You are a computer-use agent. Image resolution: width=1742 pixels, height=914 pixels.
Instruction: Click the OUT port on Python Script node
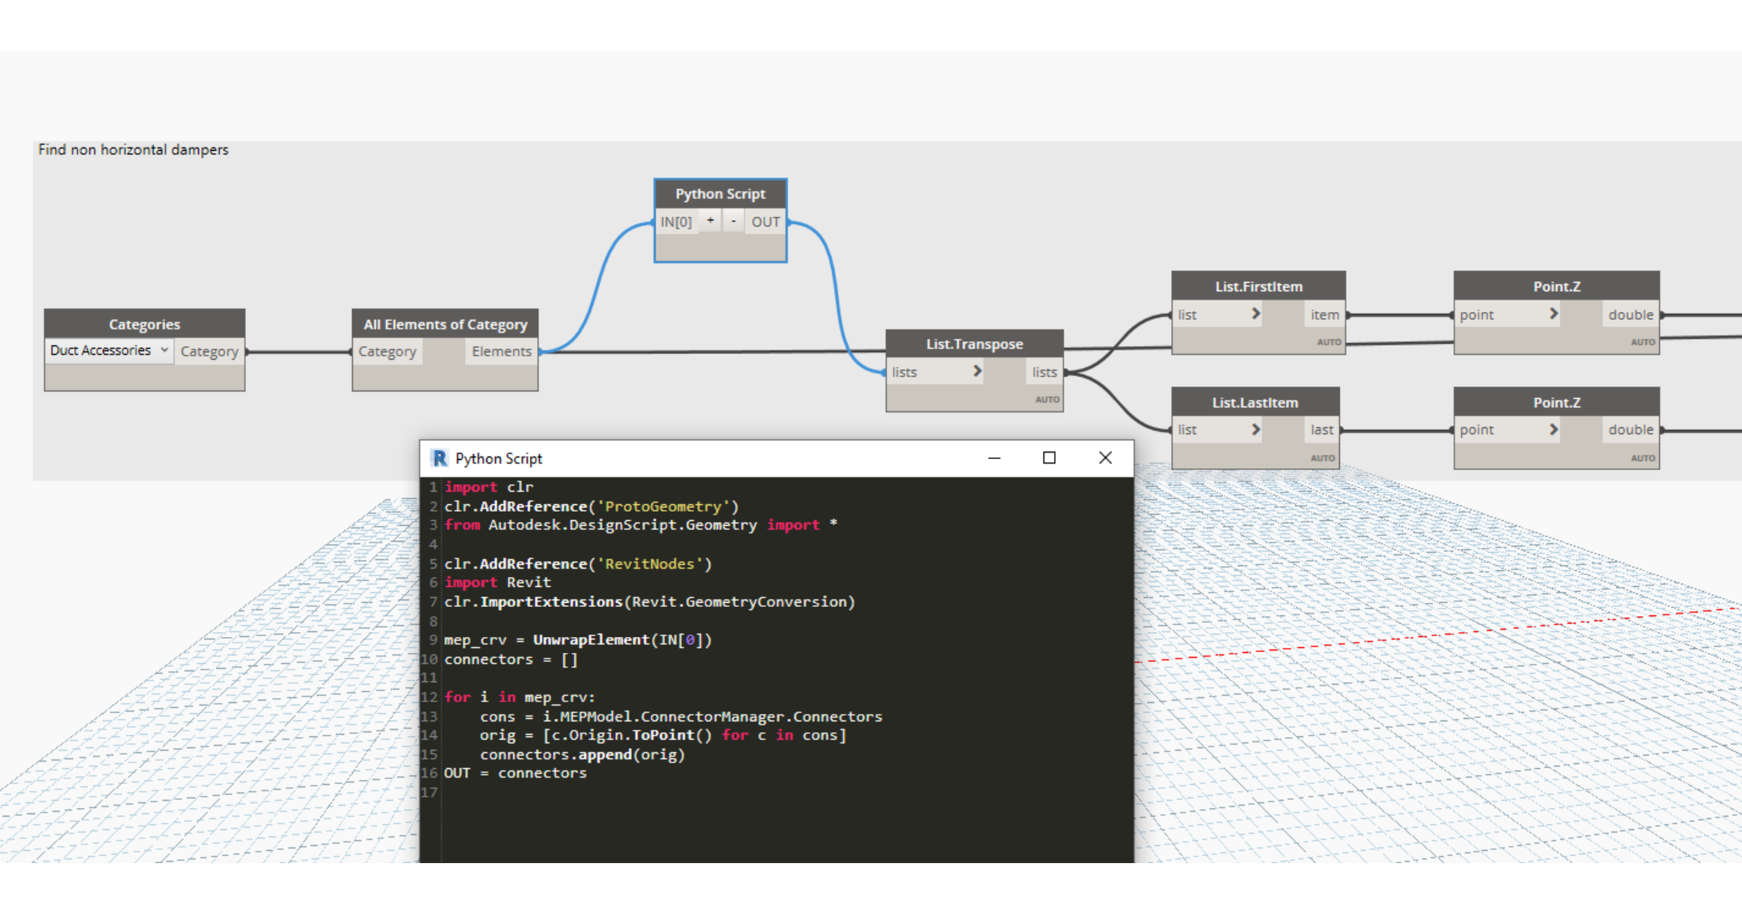(x=764, y=222)
